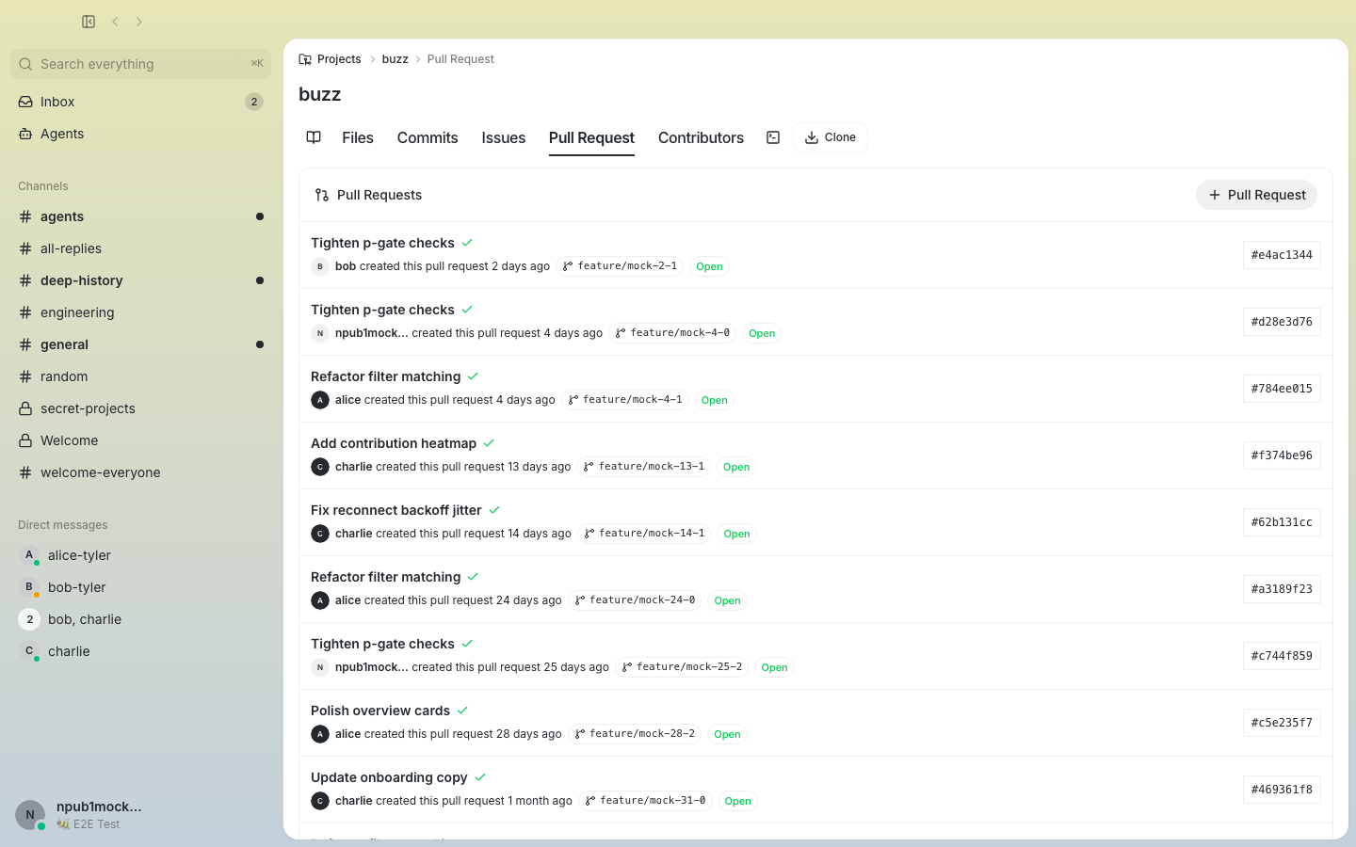Open the terminal icon beside Contributors
Viewport: 1356px width, 847px height.
(x=773, y=137)
